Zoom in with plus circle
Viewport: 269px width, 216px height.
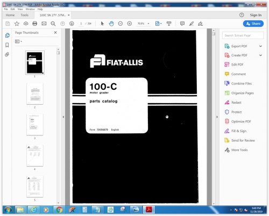coord(130,24)
